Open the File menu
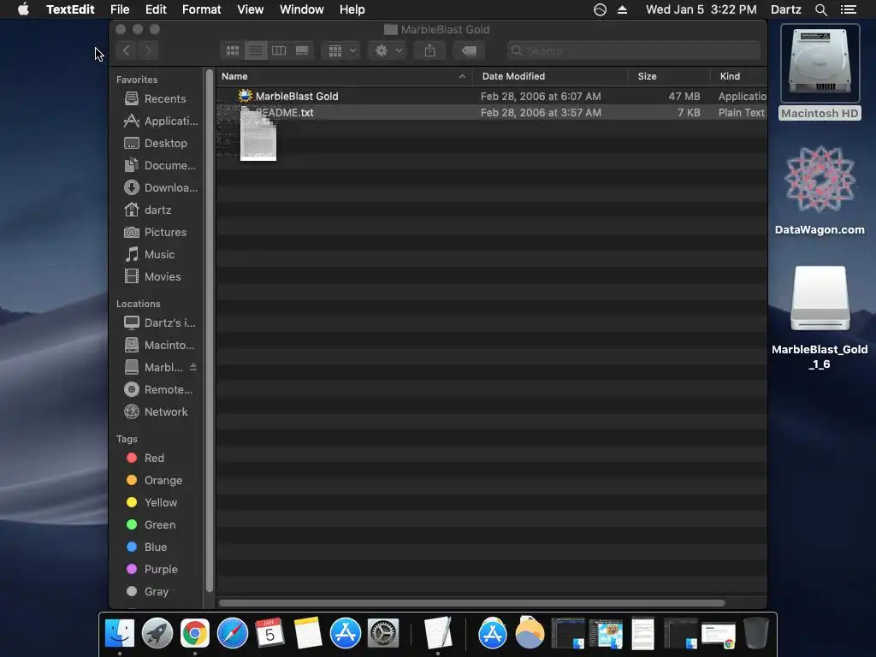 [120, 9]
